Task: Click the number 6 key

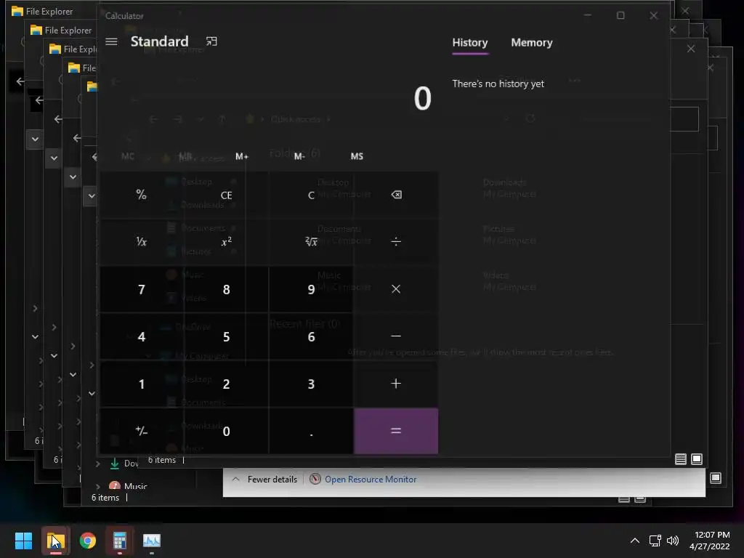Action: [311, 336]
